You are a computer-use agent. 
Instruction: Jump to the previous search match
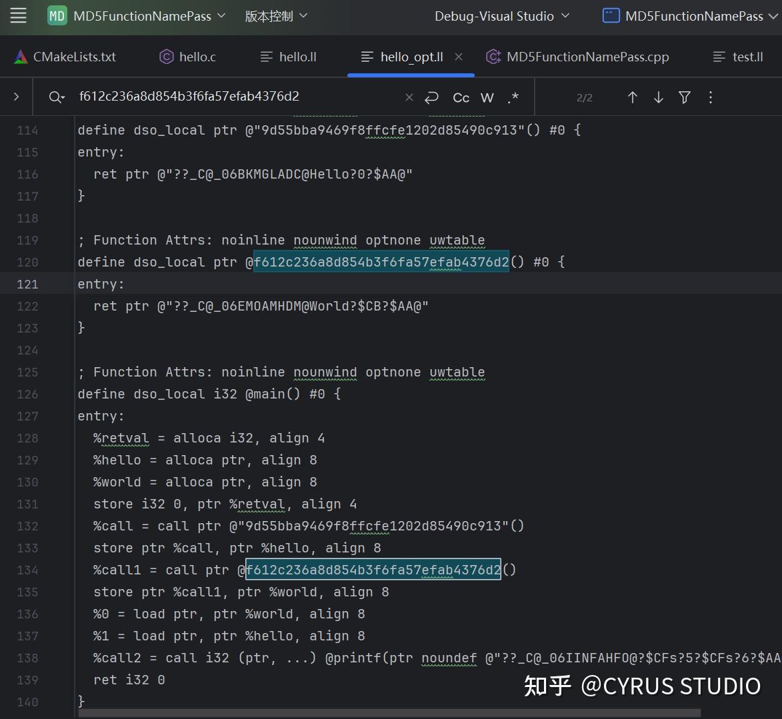point(632,97)
